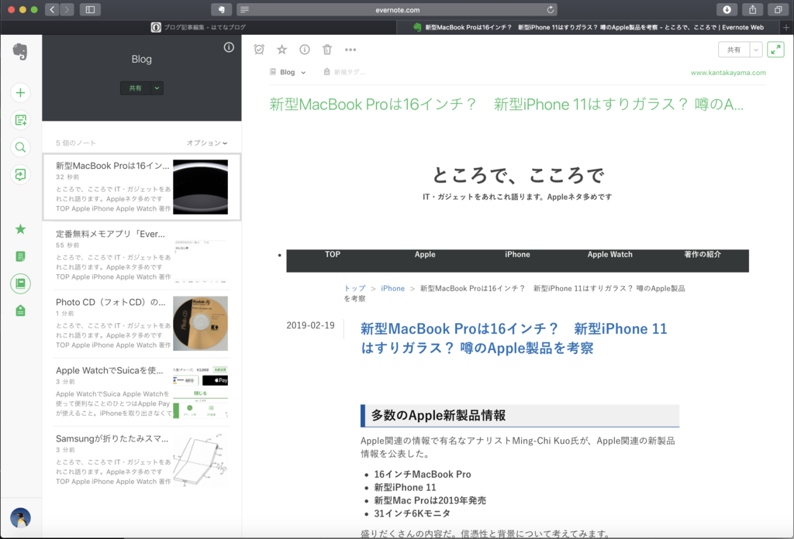Click Apple Watch in the blog navigation
This screenshot has width=794, height=539.
tap(609, 254)
